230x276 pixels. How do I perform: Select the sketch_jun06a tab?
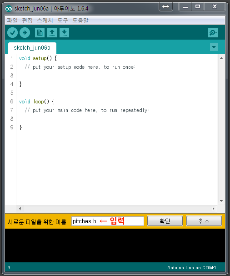32,48
